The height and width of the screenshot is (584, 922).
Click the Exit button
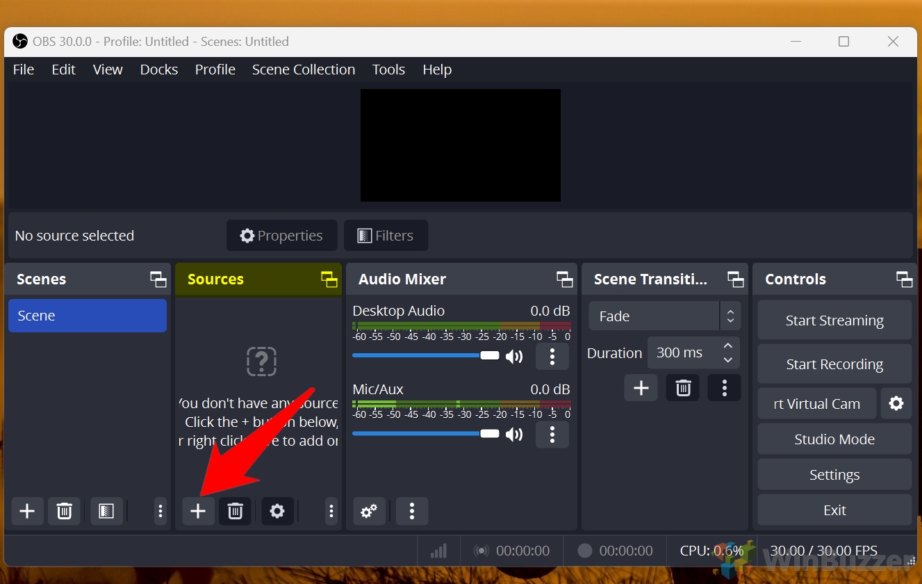[x=834, y=510]
